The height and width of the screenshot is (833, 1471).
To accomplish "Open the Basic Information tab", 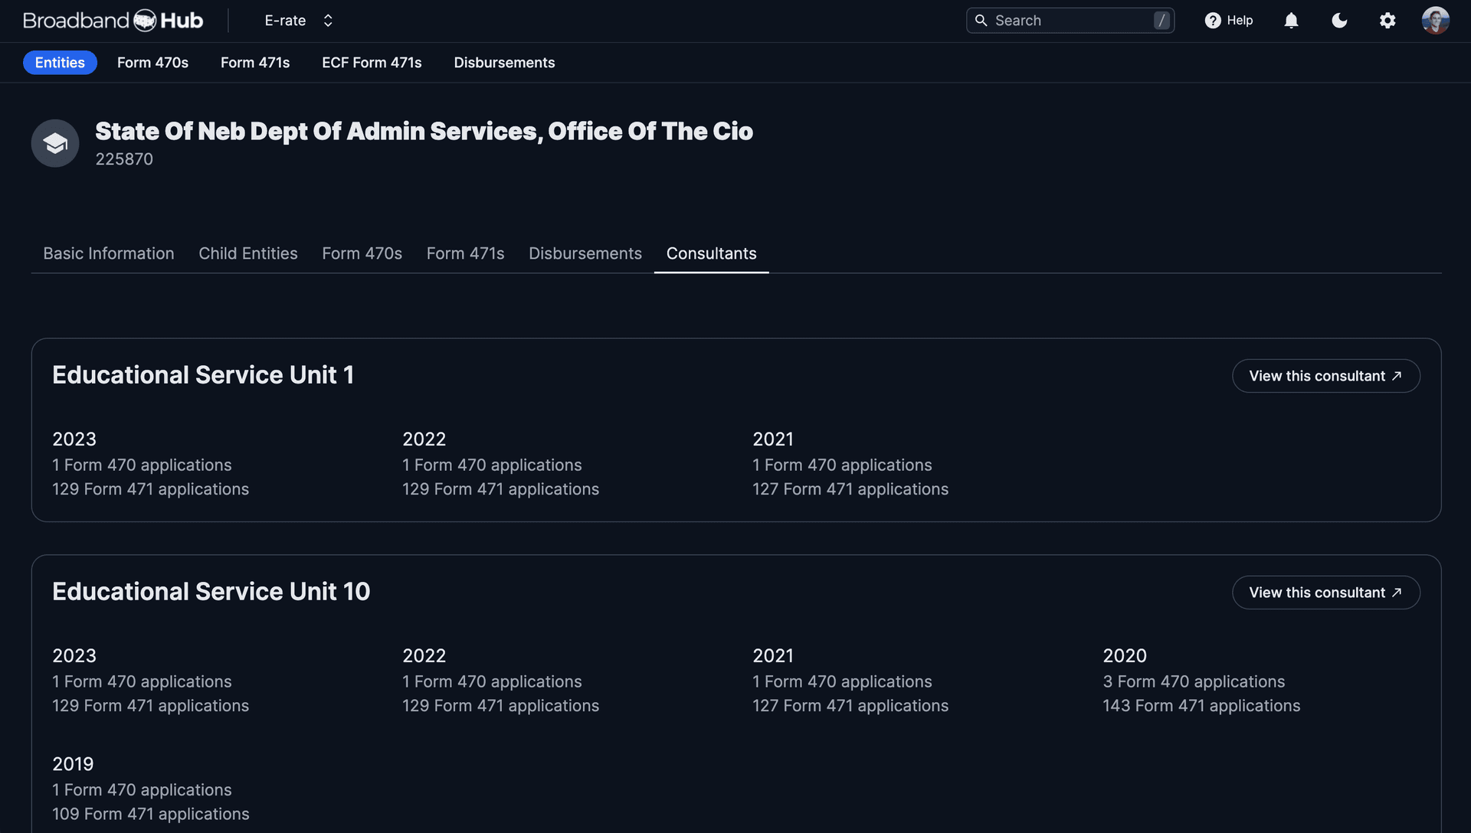I will [x=108, y=253].
